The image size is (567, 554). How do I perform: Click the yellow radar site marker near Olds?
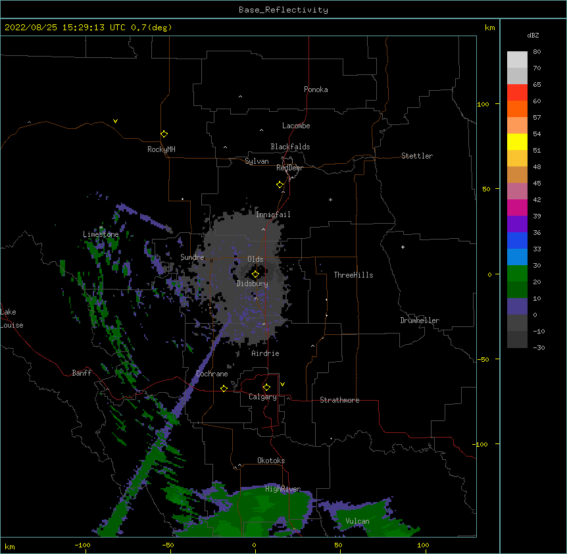pos(255,274)
